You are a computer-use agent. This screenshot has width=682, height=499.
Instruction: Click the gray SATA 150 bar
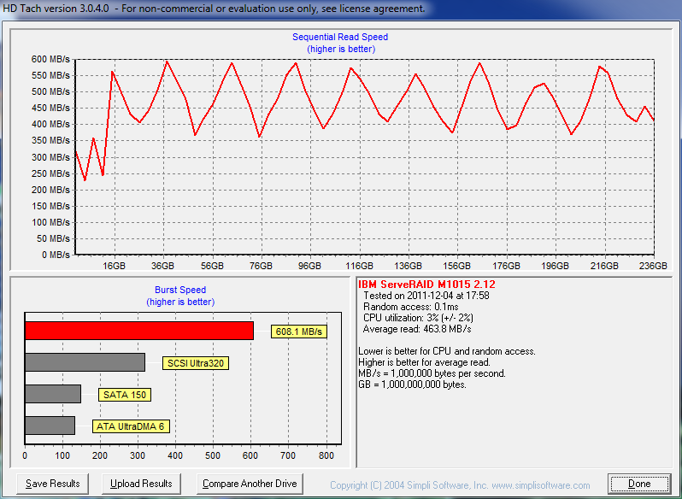[53, 394]
